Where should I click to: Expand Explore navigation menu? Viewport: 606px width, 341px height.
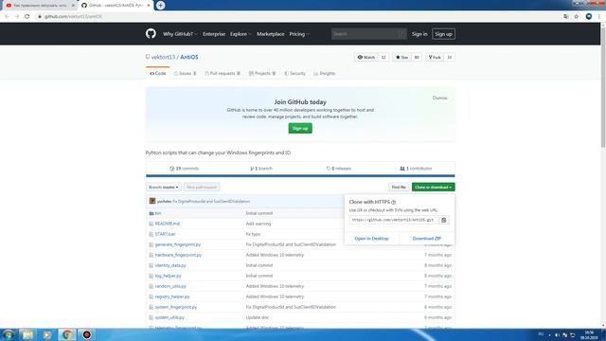(x=241, y=34)
